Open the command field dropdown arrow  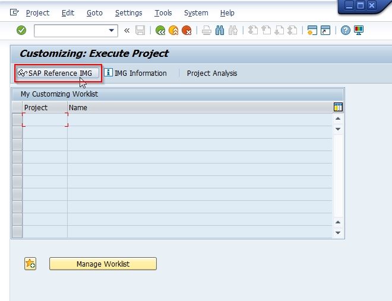pyautogui.click(x=112, y=30)
